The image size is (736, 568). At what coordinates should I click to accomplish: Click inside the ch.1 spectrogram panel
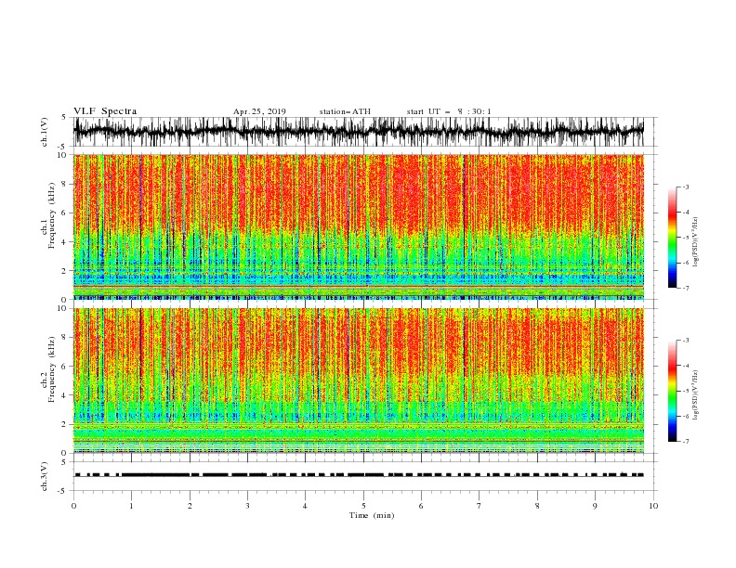click(x=359, y=226)
